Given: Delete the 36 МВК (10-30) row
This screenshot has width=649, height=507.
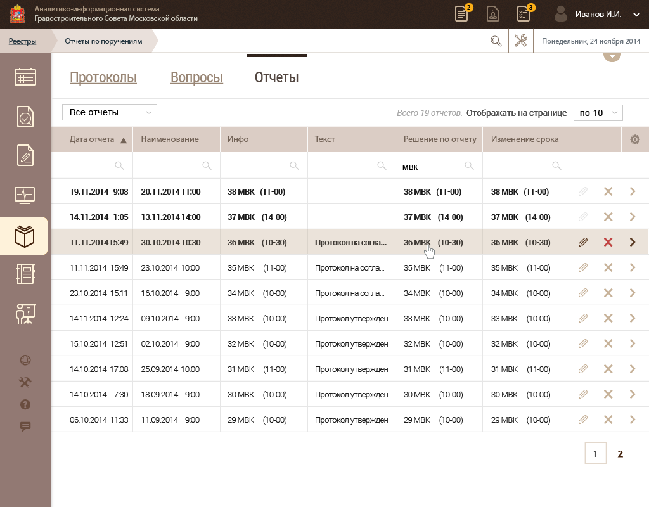Looking at the screenshot, I should point(608,242).
